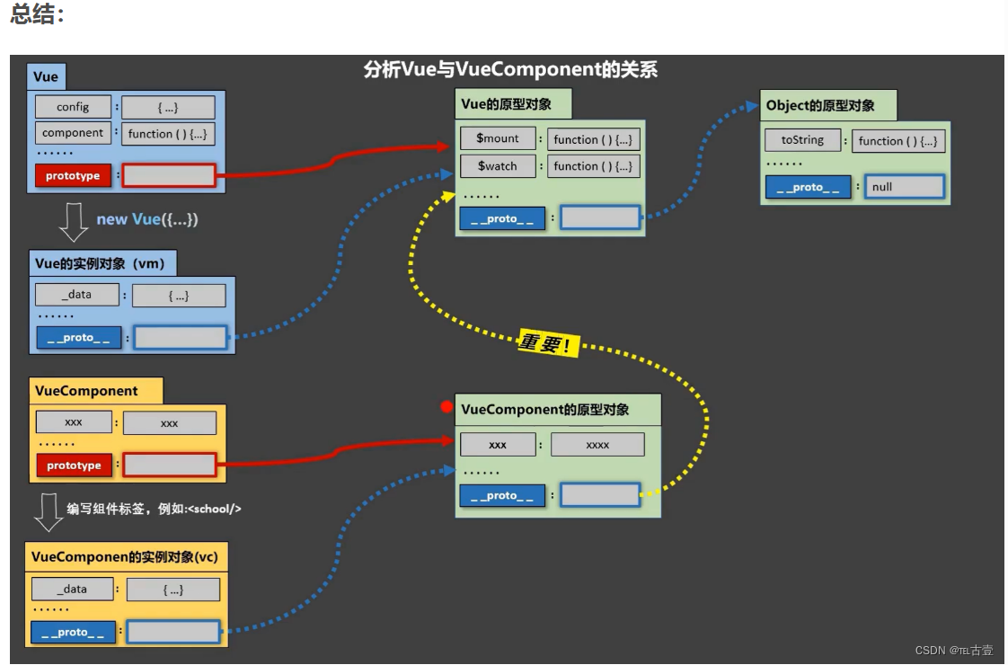
Task: Click the function value beside $mount
Action: click(593, 139)
